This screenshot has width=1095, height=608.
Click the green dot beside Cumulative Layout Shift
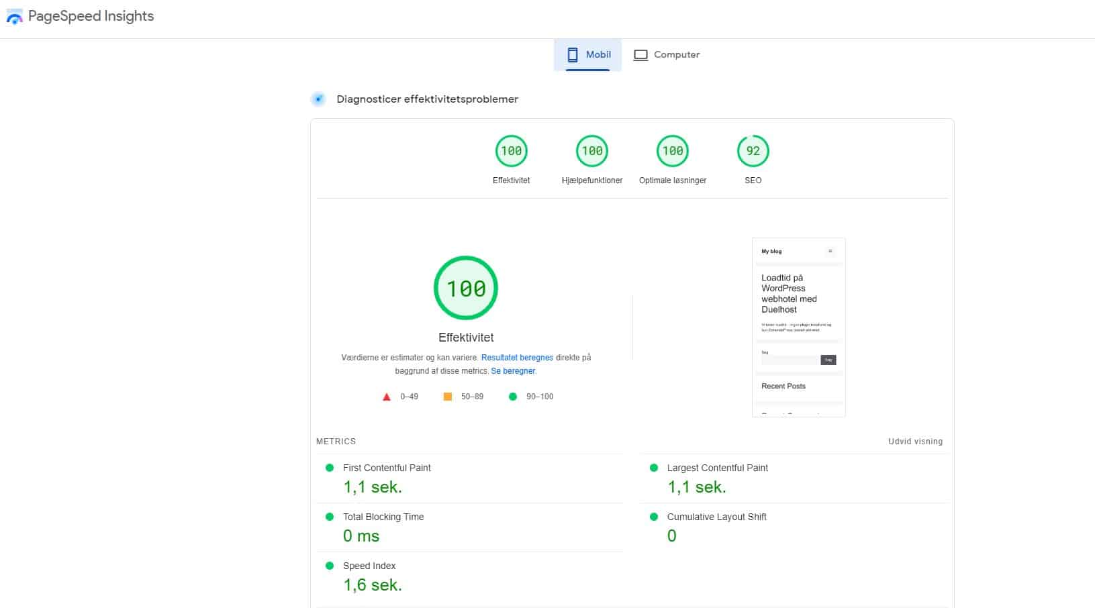[x=654, y=517]
